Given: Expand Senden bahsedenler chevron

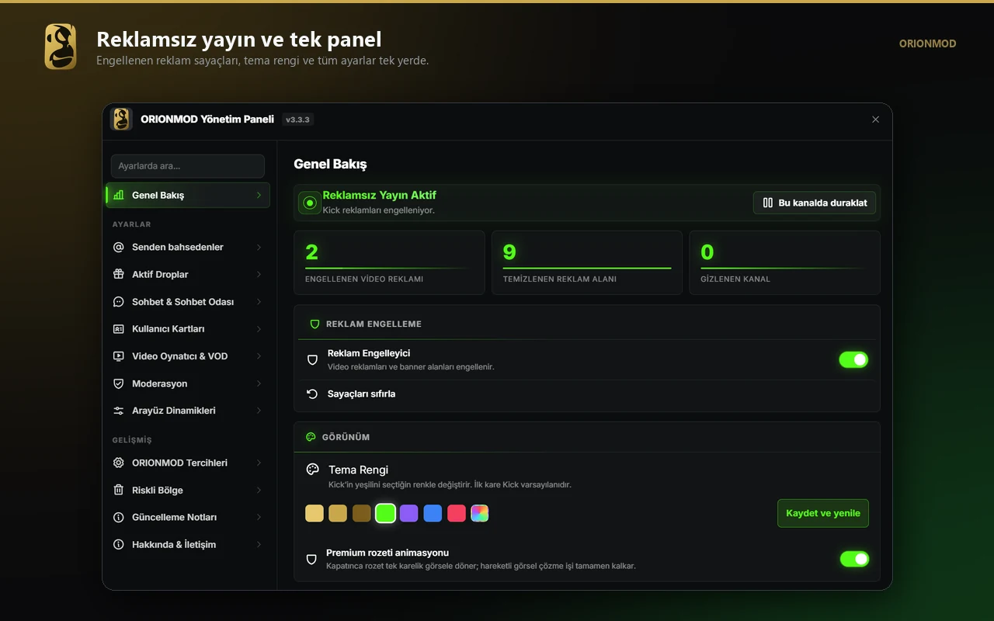Looking at the screenshot, I should 259,247.
